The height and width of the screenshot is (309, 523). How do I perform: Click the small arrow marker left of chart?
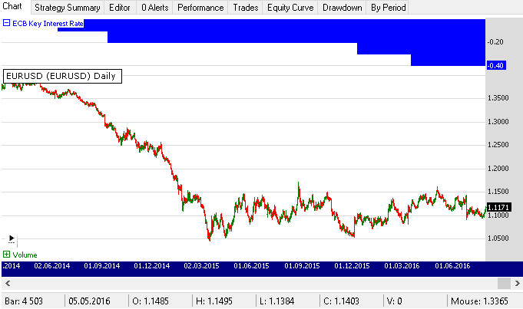pos(12,238)
